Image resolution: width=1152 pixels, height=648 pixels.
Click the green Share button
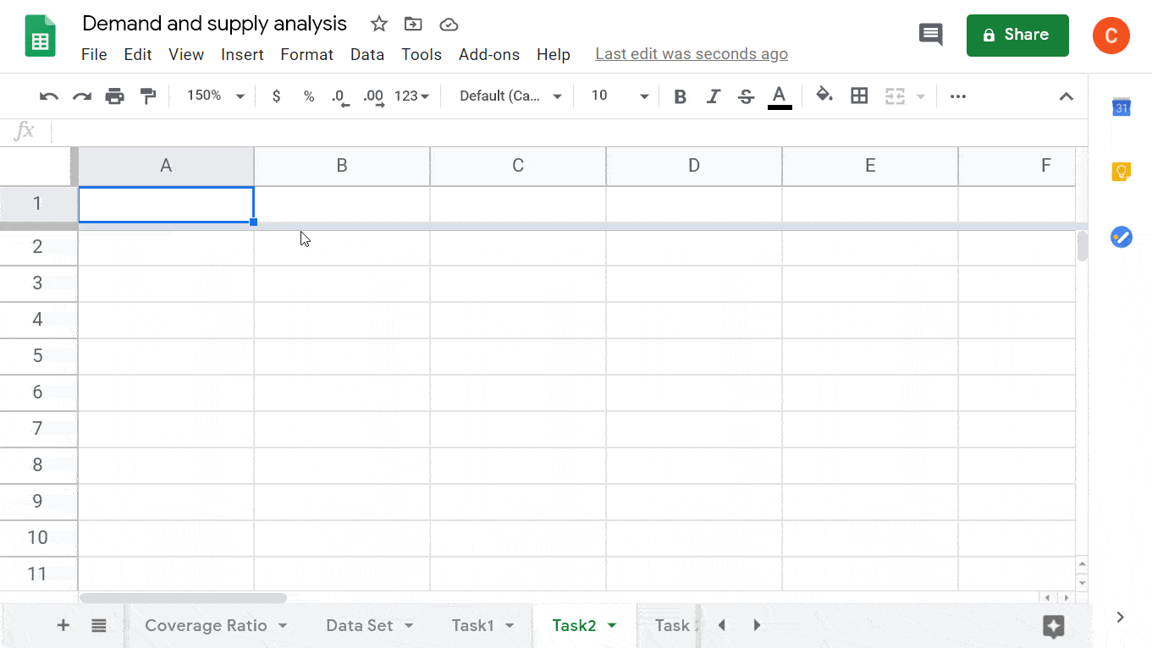click(1017, 36)
